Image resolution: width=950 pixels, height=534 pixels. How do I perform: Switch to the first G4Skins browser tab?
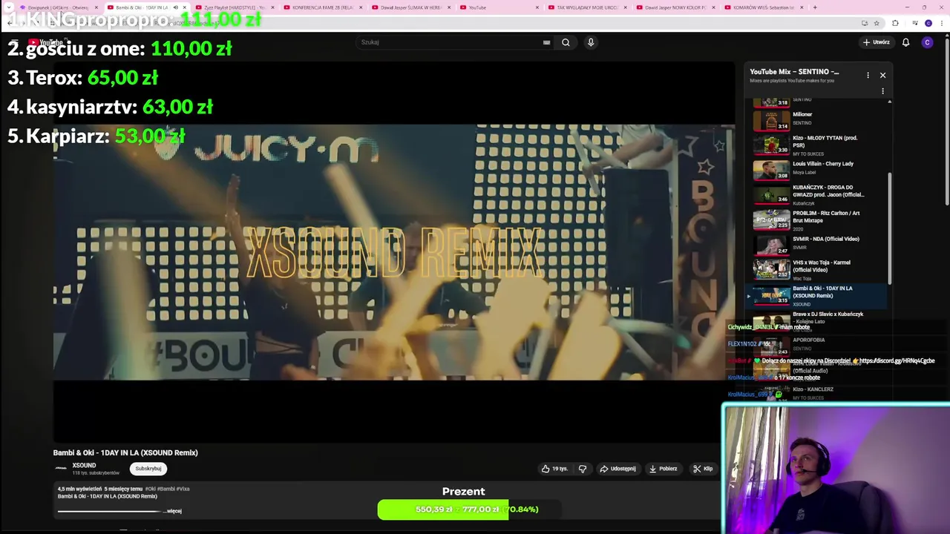(58, 7)
